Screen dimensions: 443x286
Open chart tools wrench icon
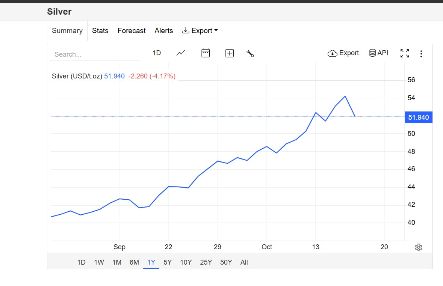(x=250, y=53)
